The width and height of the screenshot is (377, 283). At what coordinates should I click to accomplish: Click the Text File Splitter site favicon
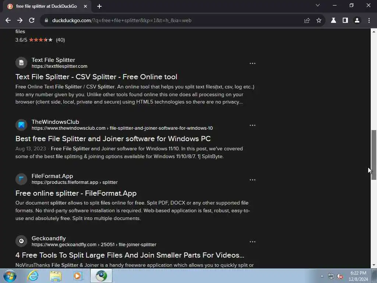[21, 63]
